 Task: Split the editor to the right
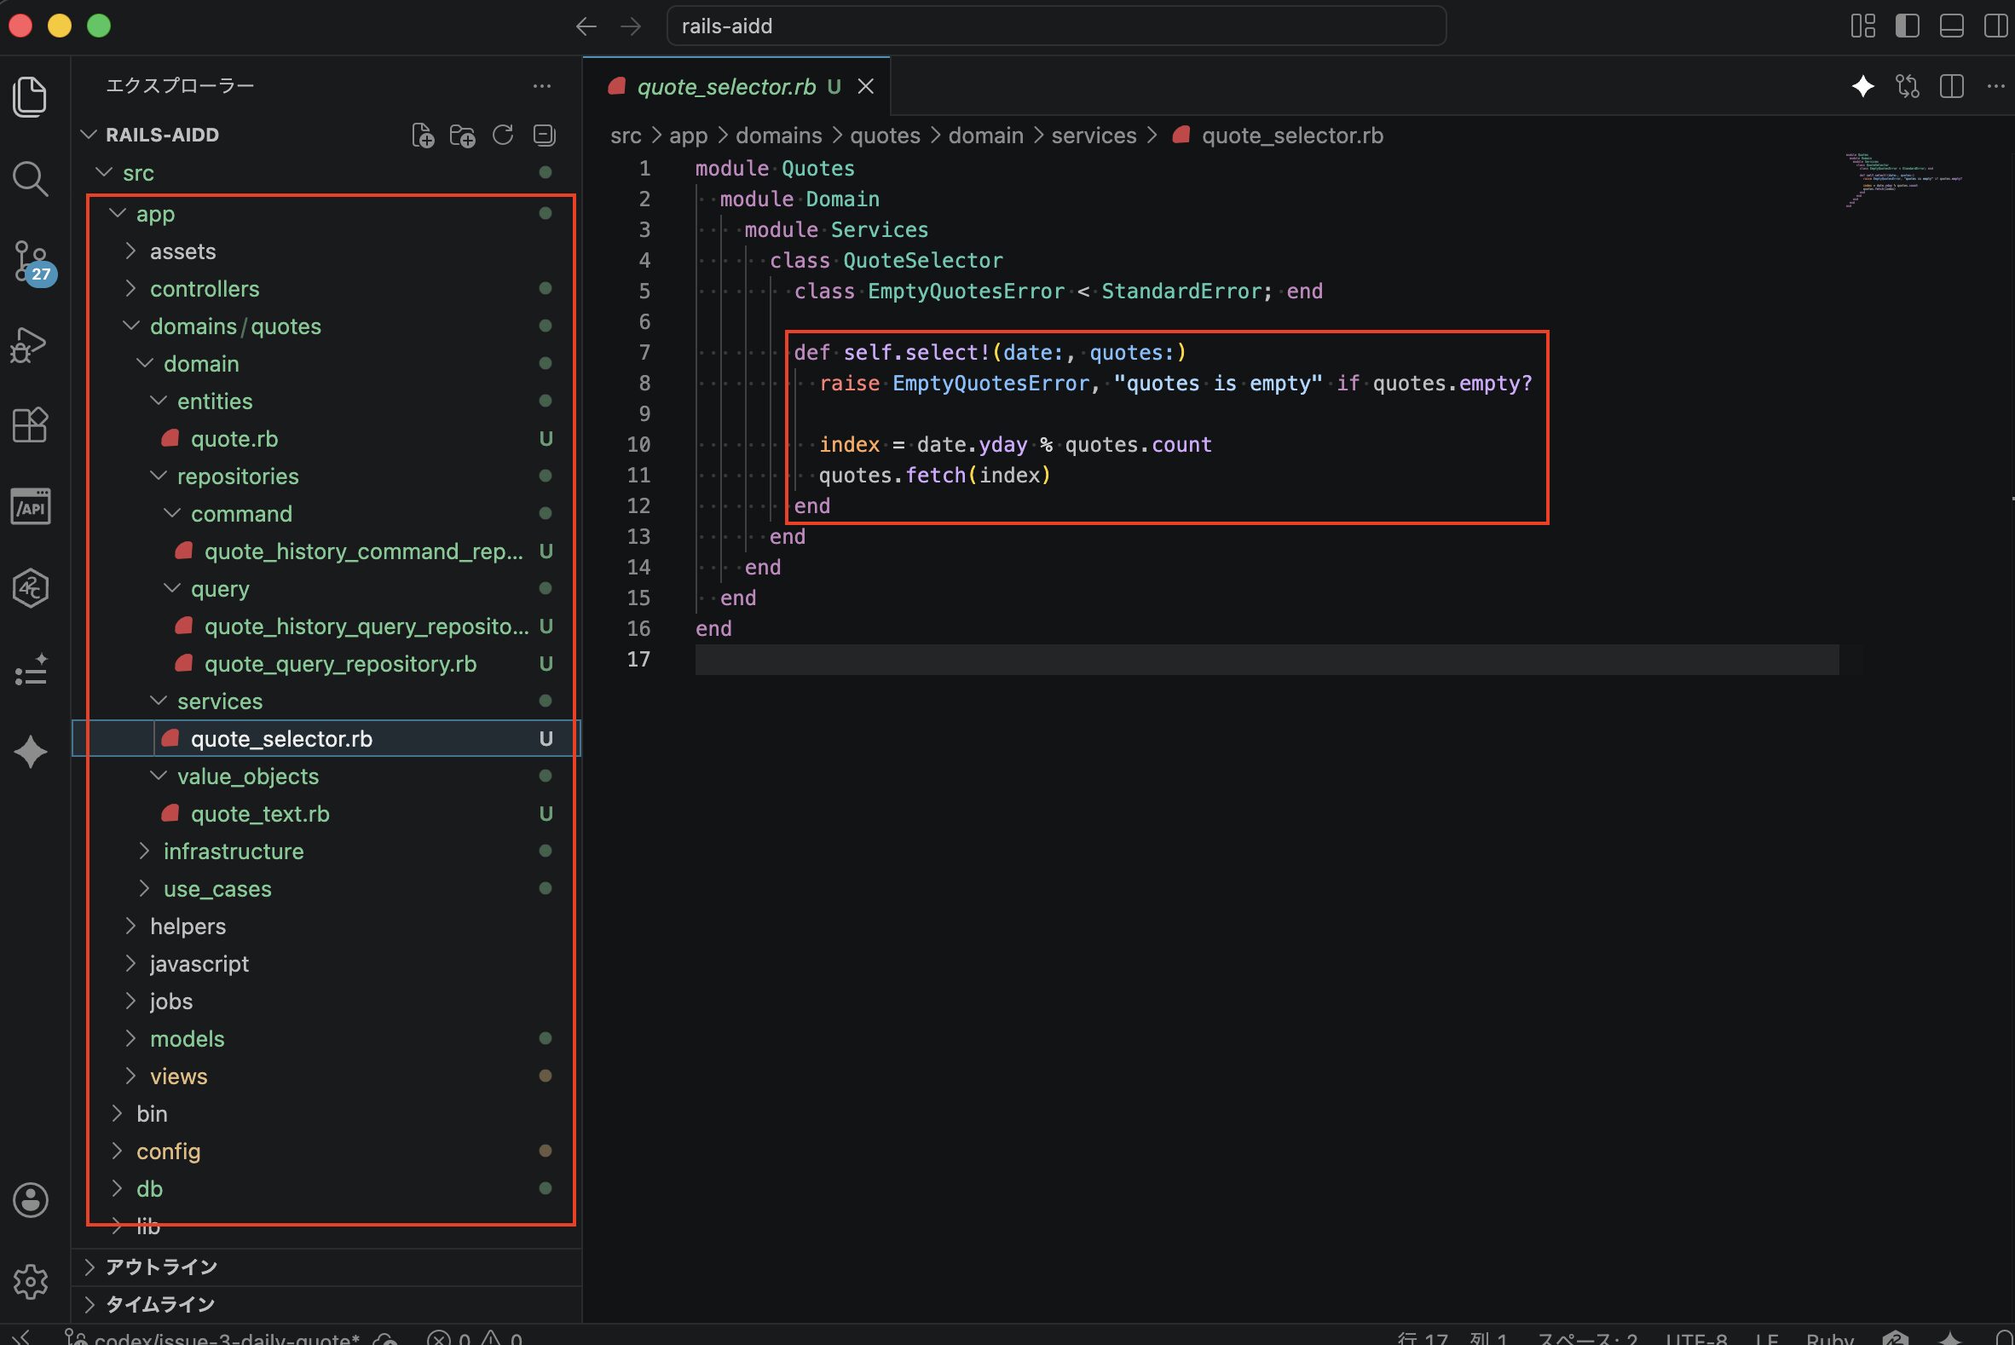click(1951, 87)
